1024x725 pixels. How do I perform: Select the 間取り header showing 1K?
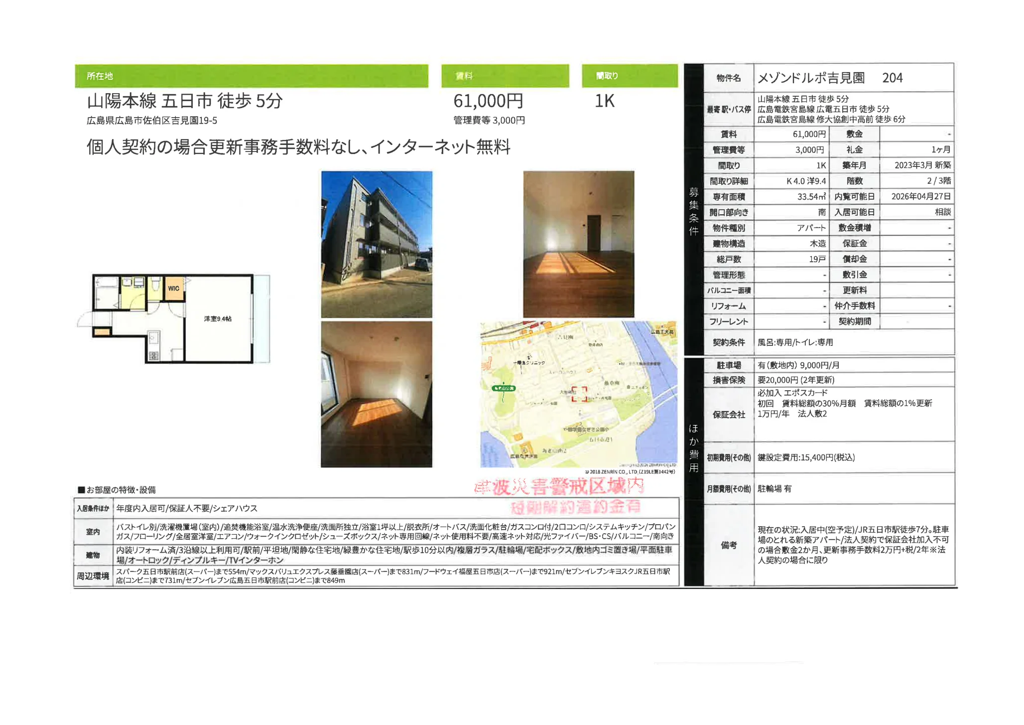pyautogui.click(x=629, y=75)
